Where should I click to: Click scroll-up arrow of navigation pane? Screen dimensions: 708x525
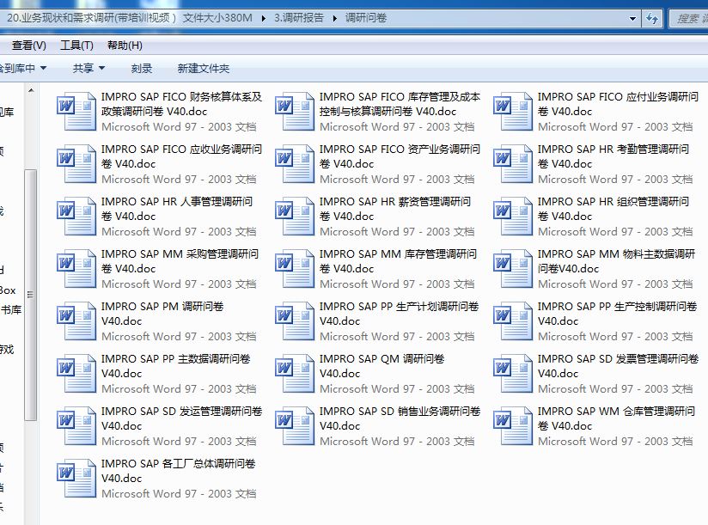31,90
